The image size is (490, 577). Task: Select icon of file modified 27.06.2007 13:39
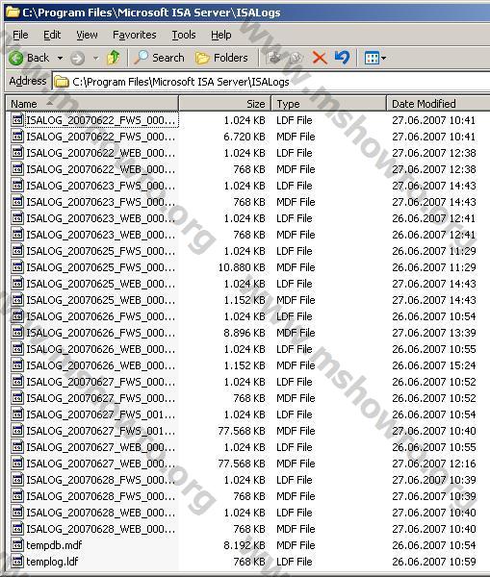tap(17, 333)
